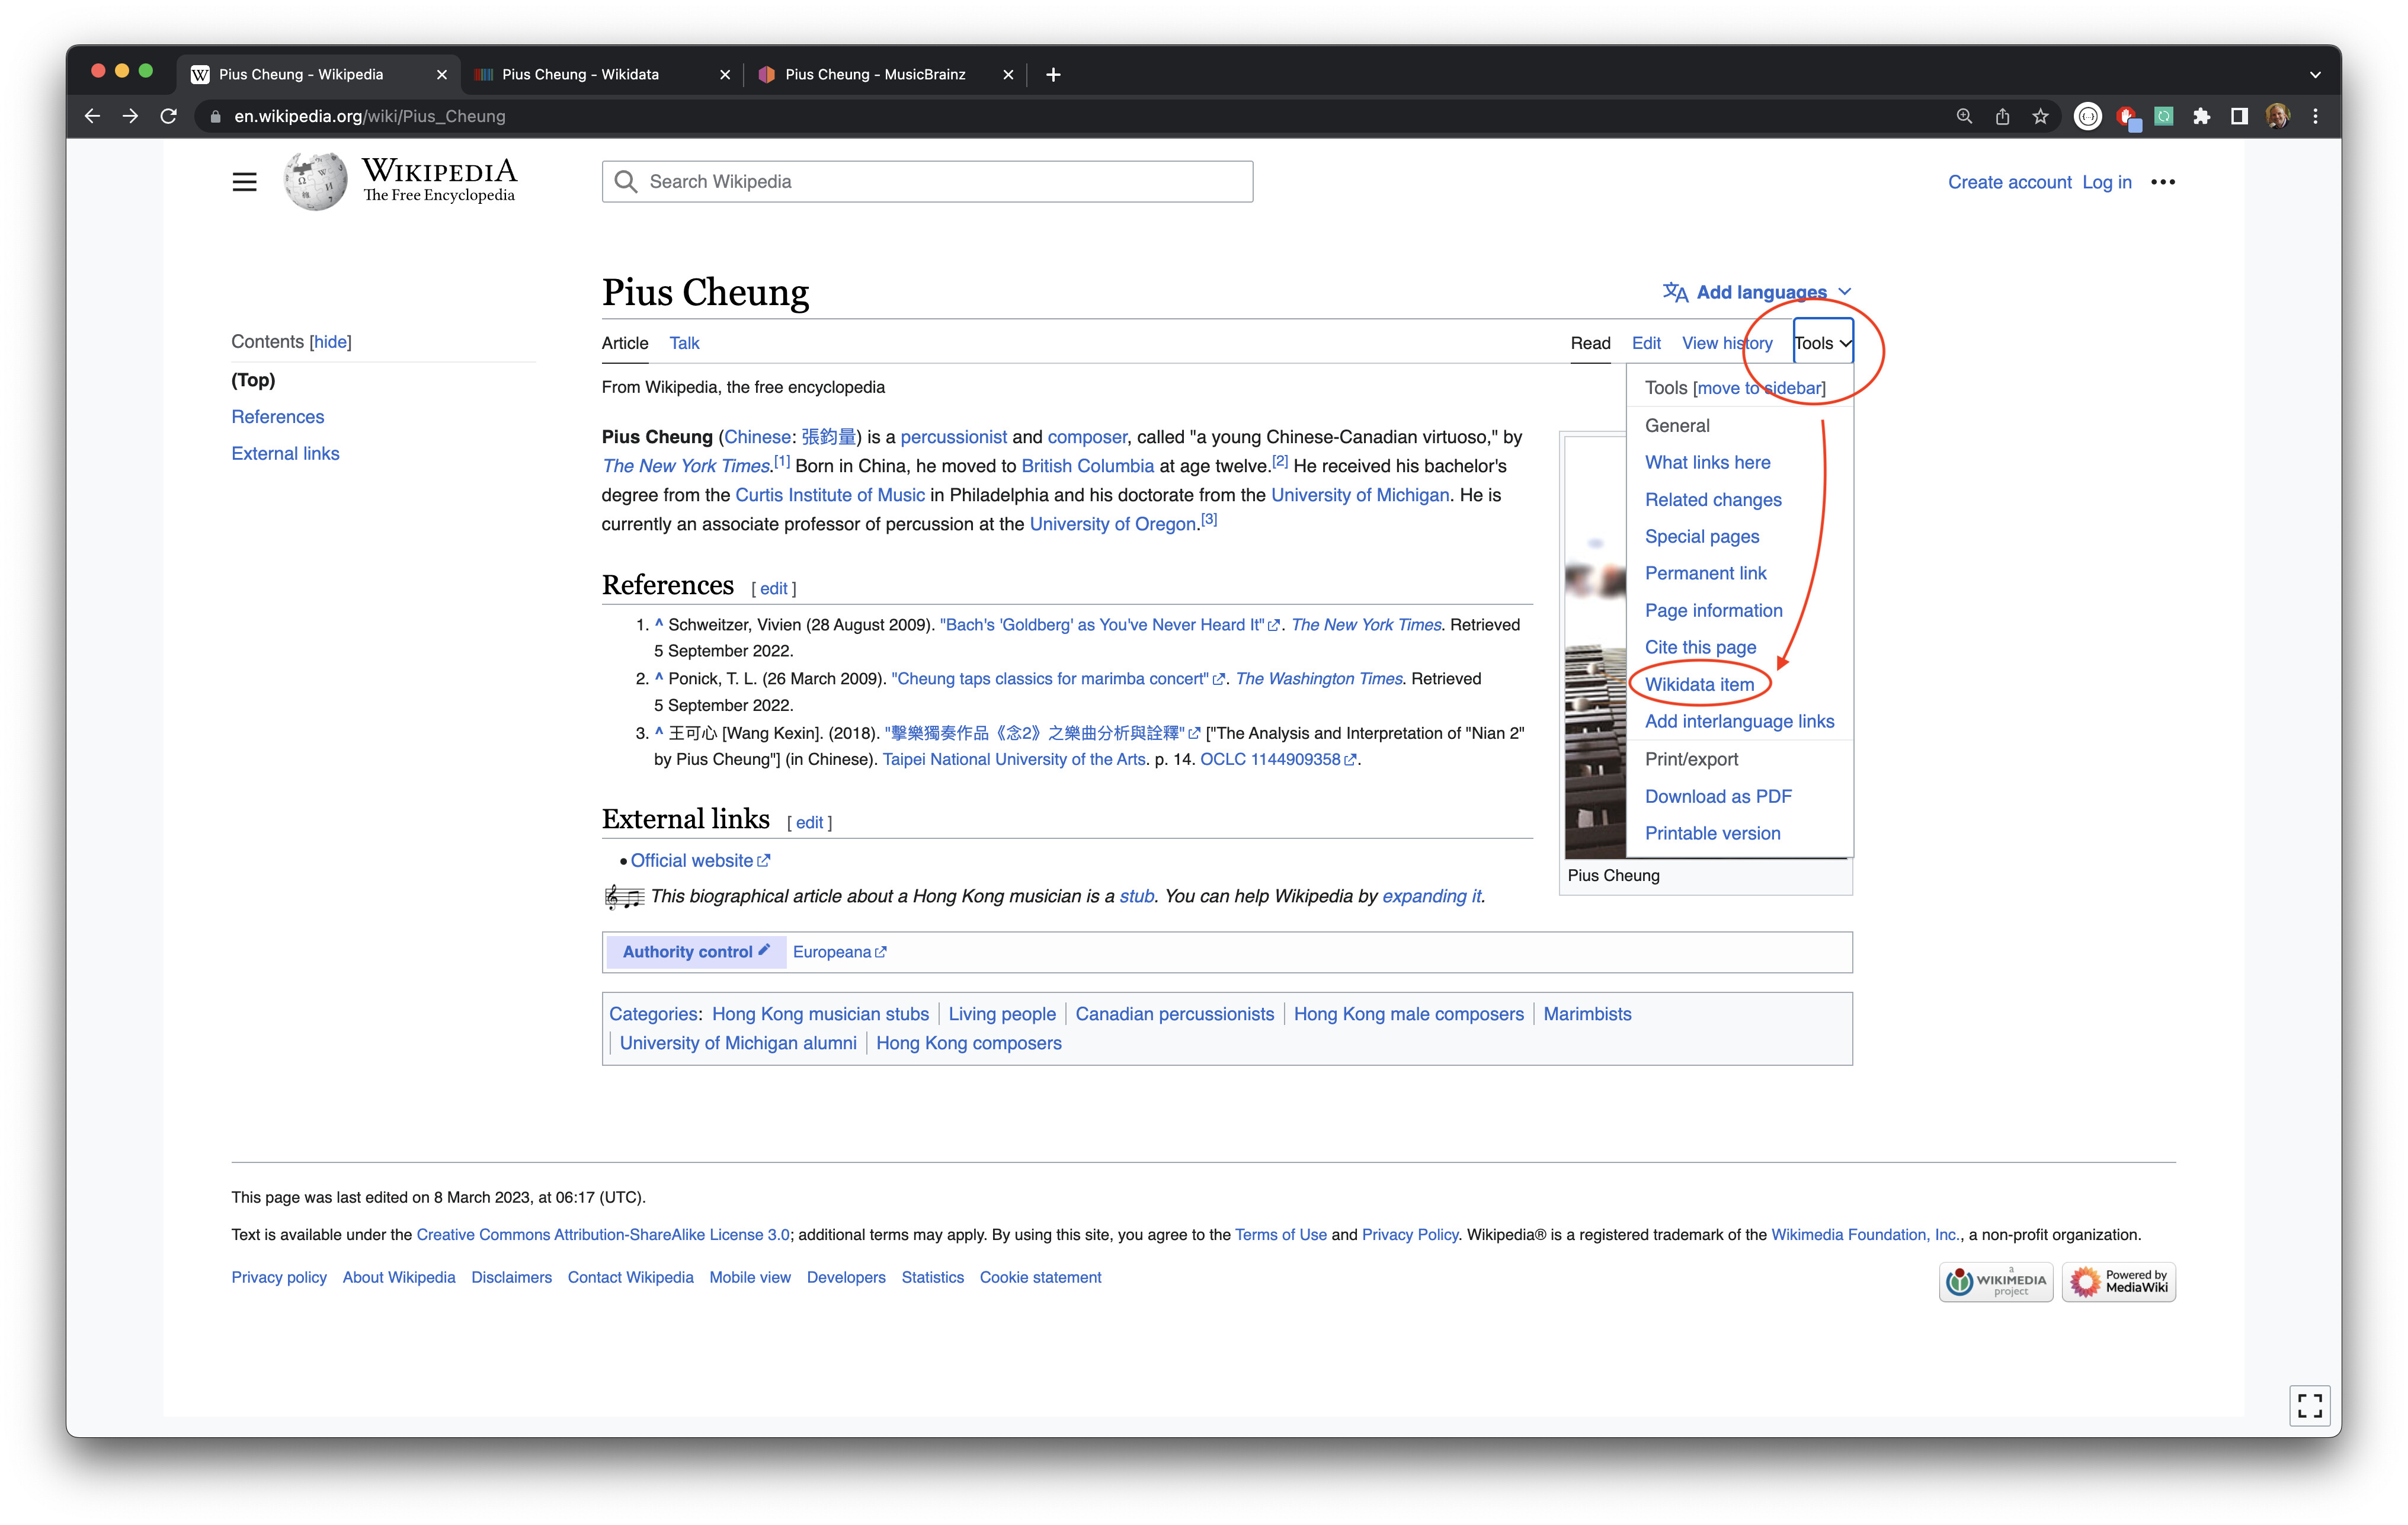Viewport: 2408px width, 1525px height.
Task: Collapse the Tools dropdown
Action: tap(1822, 343)
